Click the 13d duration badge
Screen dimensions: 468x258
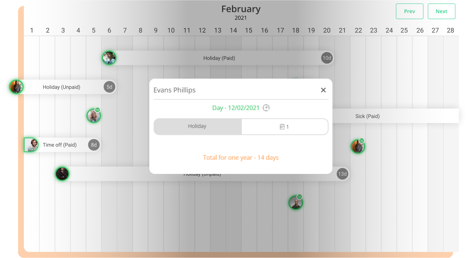coord(342,174)
